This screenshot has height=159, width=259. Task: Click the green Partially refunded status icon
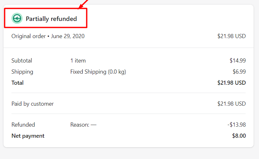click(x=17, y=18)
